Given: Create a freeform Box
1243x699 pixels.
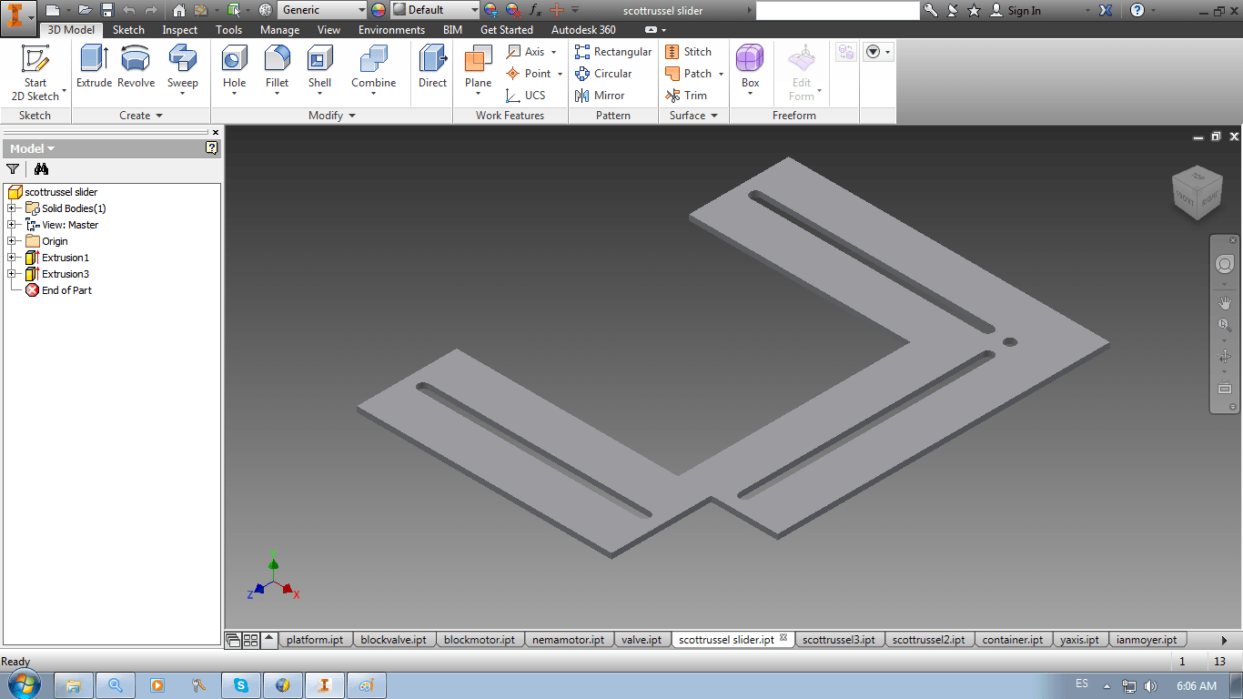Looking at the screenshot, I should (x=750, y=69).
